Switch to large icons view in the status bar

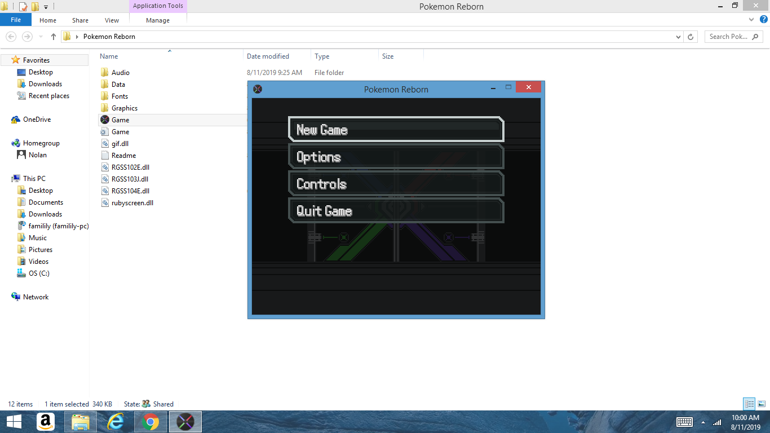(x=762, y=404)
